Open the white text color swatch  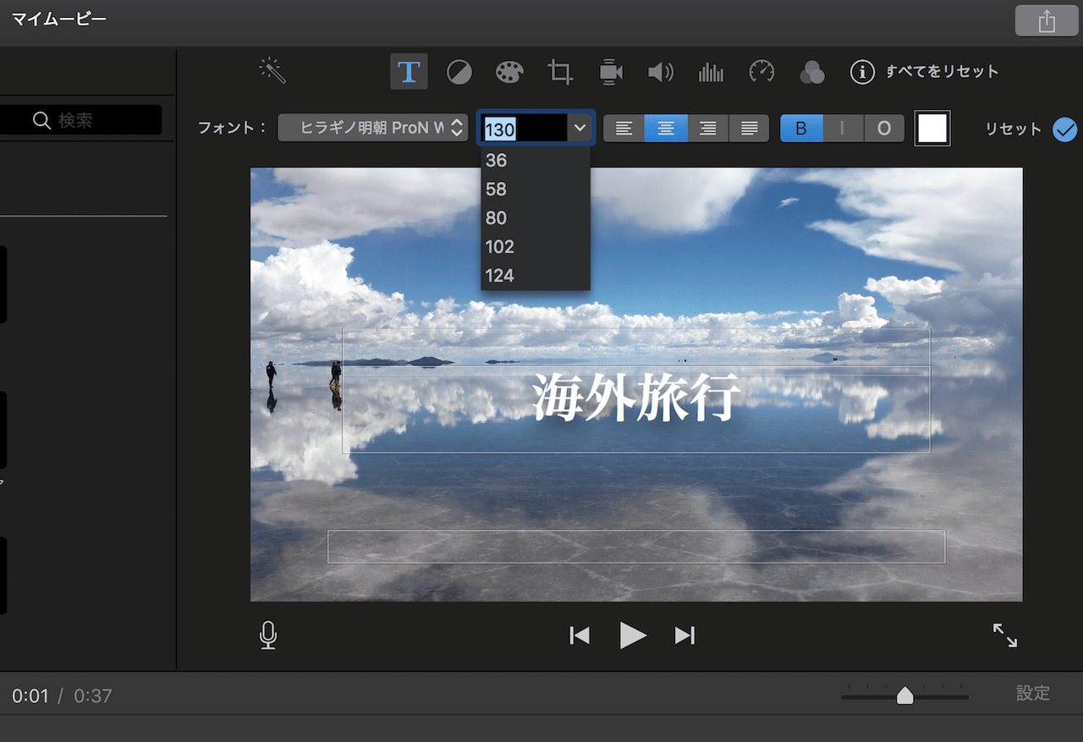coord(932,129)
